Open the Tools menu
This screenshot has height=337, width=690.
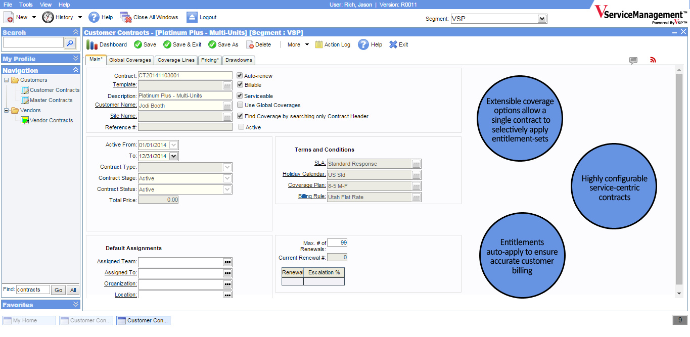click(x=26, y=5)
